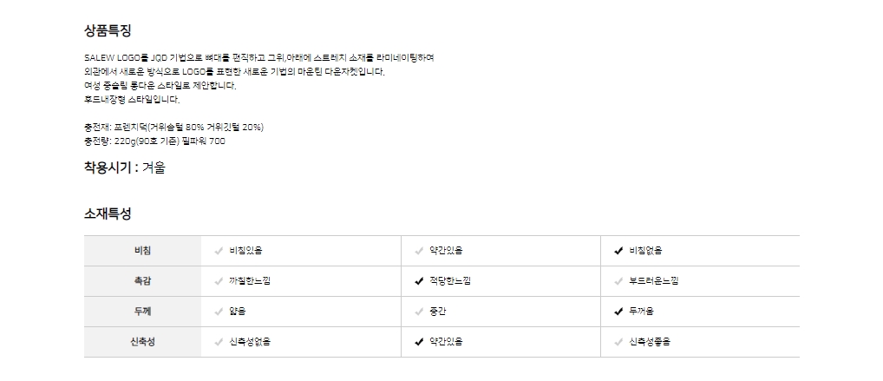Click the 소재특성 section heading
The image size is (883, 381).
click(108, 213)
